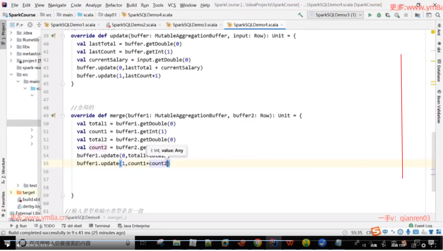This screenshot has width=443, height=251.
Task: Click the Sogou input method S icon
Action: 376,231
